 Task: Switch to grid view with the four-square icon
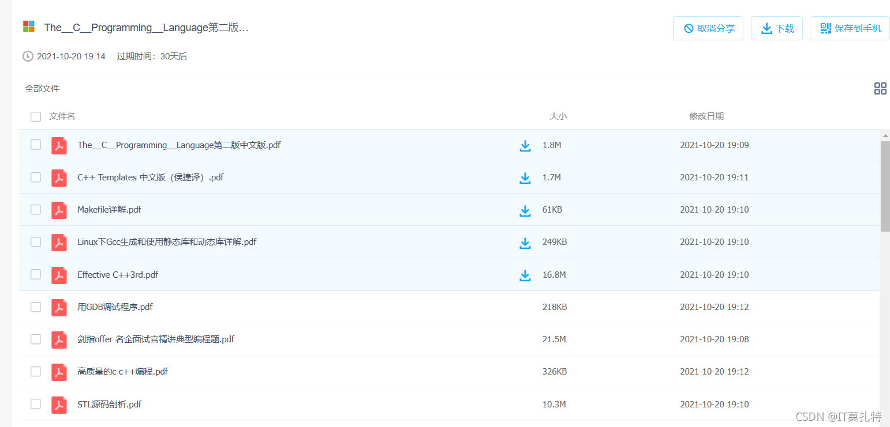(x=880, y=89)
